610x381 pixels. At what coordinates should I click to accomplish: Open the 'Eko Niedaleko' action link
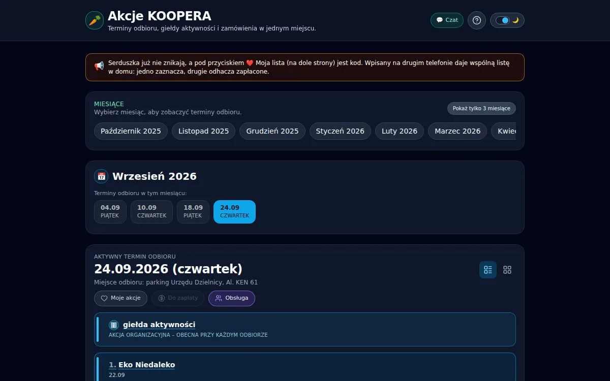point(146,365)
